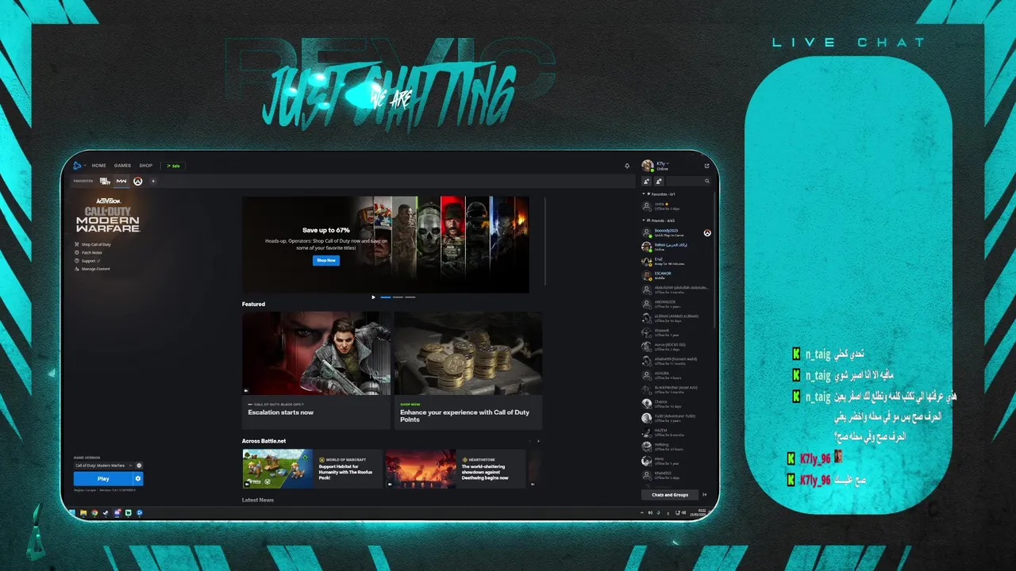Image resolution: width=1016 pixels, height=571 pixels.
Task: Select friend HAZEM in the friends list
Action: point(676,432)
